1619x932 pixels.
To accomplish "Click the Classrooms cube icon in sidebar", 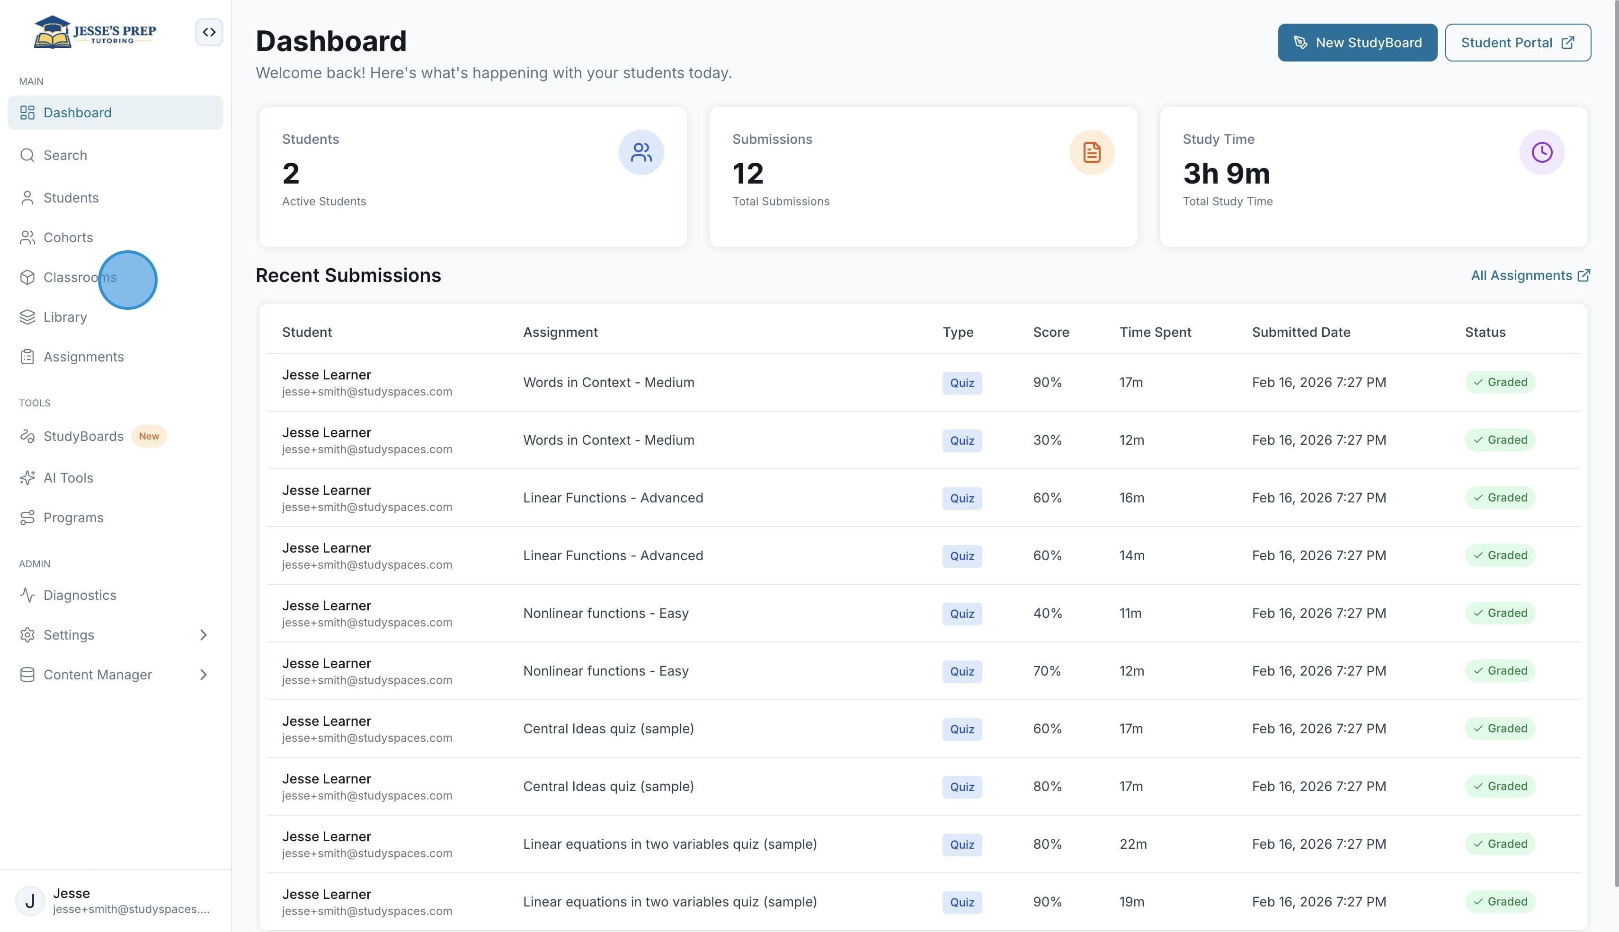I will click(27, 277).
